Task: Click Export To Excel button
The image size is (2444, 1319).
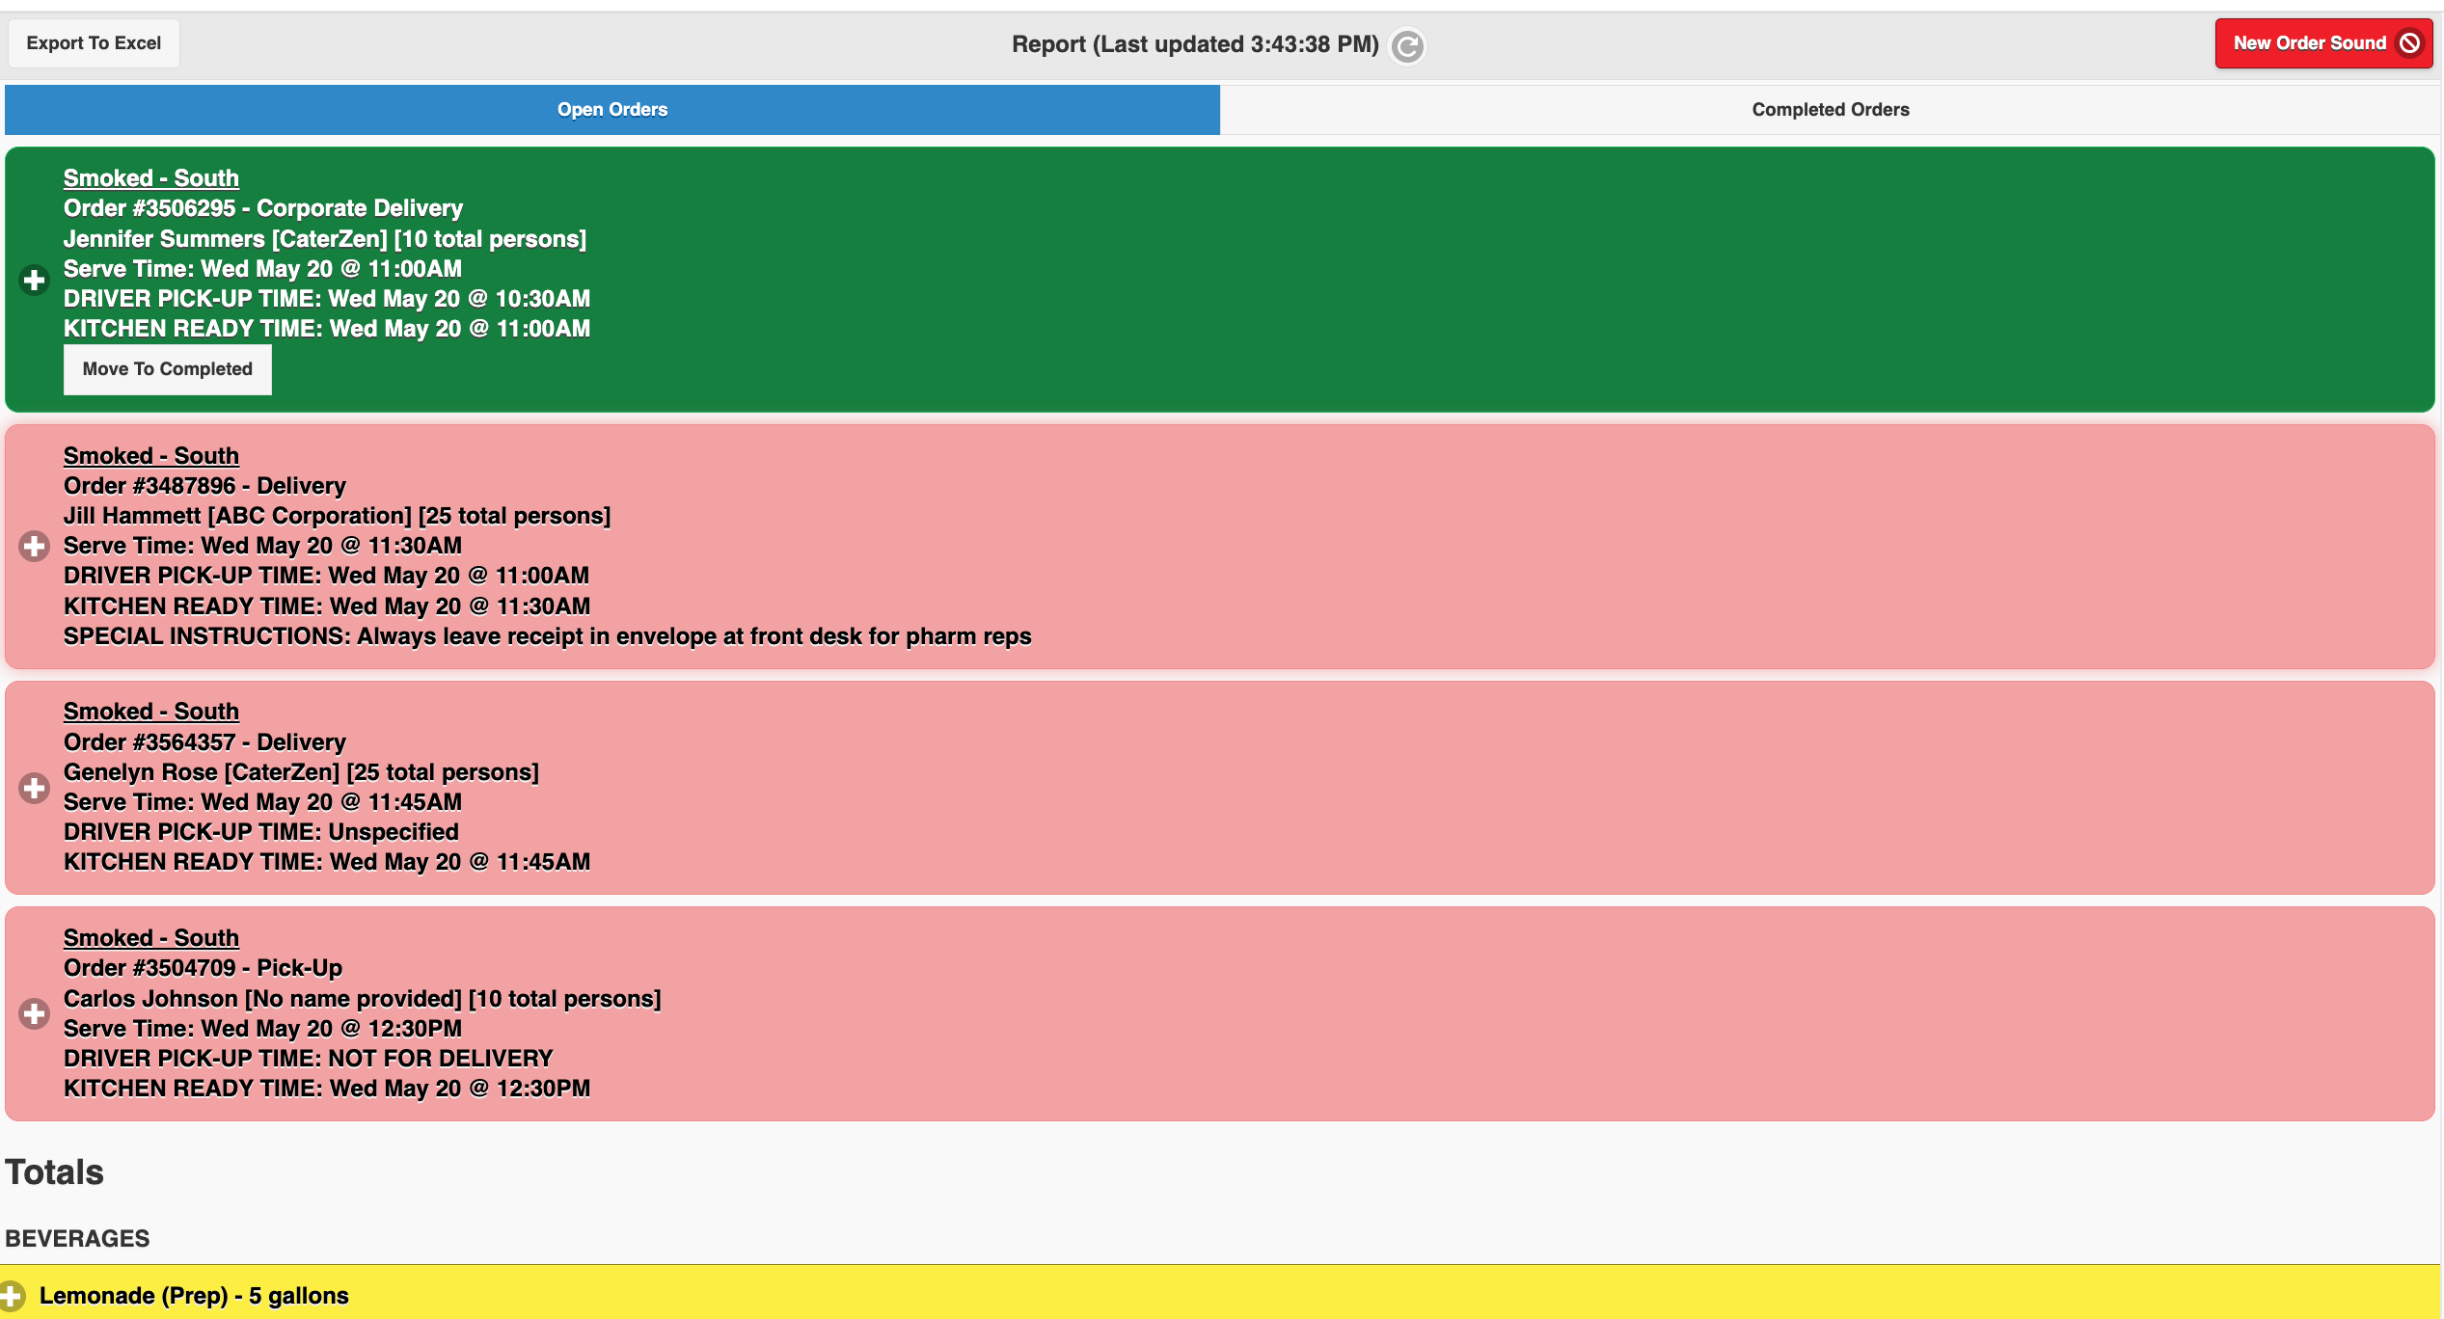Action: click(94, 43)
